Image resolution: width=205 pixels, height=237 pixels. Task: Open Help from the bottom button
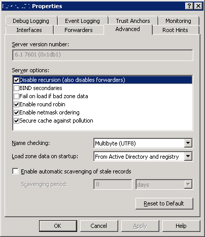point(181,226)
